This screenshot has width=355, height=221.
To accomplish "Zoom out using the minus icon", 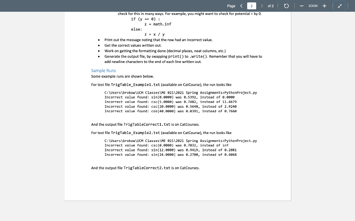I will 301,6.
